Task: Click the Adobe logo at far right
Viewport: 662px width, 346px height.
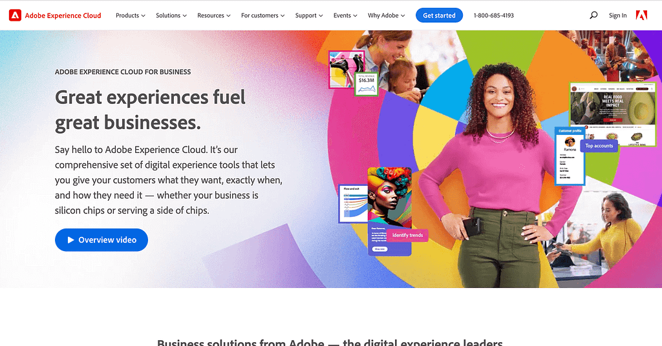Action: click(x=641, y=15)
